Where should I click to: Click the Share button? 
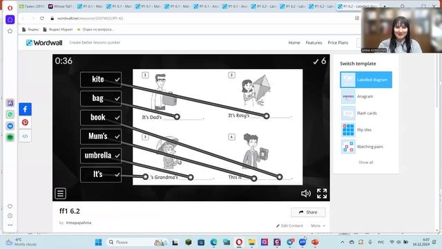pos(308,212)
